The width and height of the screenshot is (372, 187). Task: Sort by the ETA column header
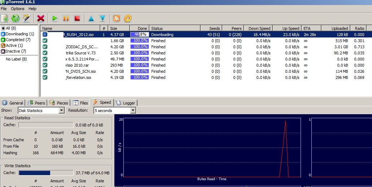click(311, 28)
